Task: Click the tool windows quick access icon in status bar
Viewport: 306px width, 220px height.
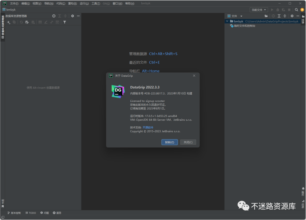Action: 3,217
